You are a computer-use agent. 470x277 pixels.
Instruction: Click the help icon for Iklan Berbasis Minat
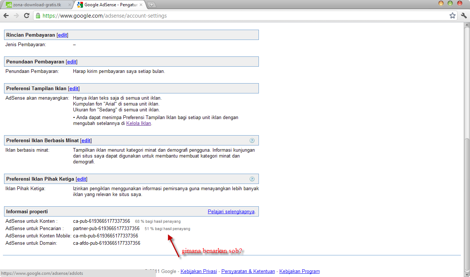pos(252,140)
